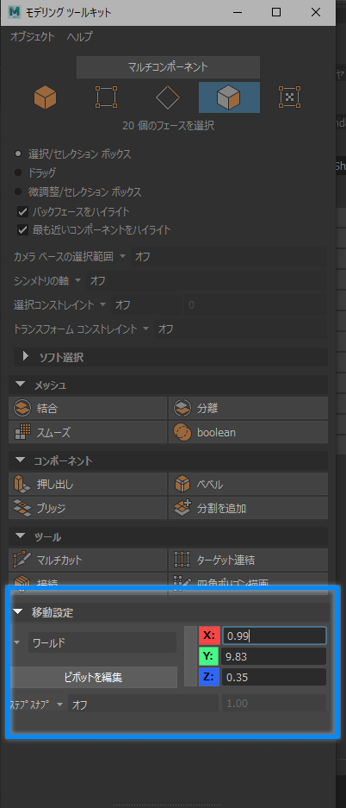Use the ブリッジ bridge tool
Screen dimensions: 346x808
click(x=88, y=509)
